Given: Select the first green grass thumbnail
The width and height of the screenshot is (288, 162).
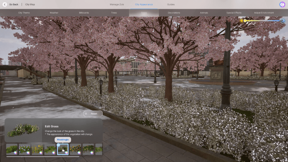Looking at the screenshot, I should [x=12, y=149].
